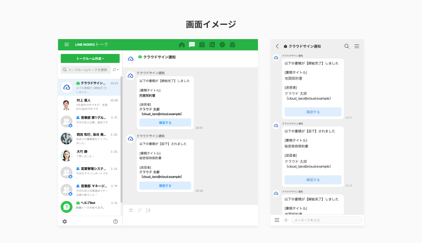Click the 営業部 第1グループ group avatar
422x243 pixels.
point(66,121)
